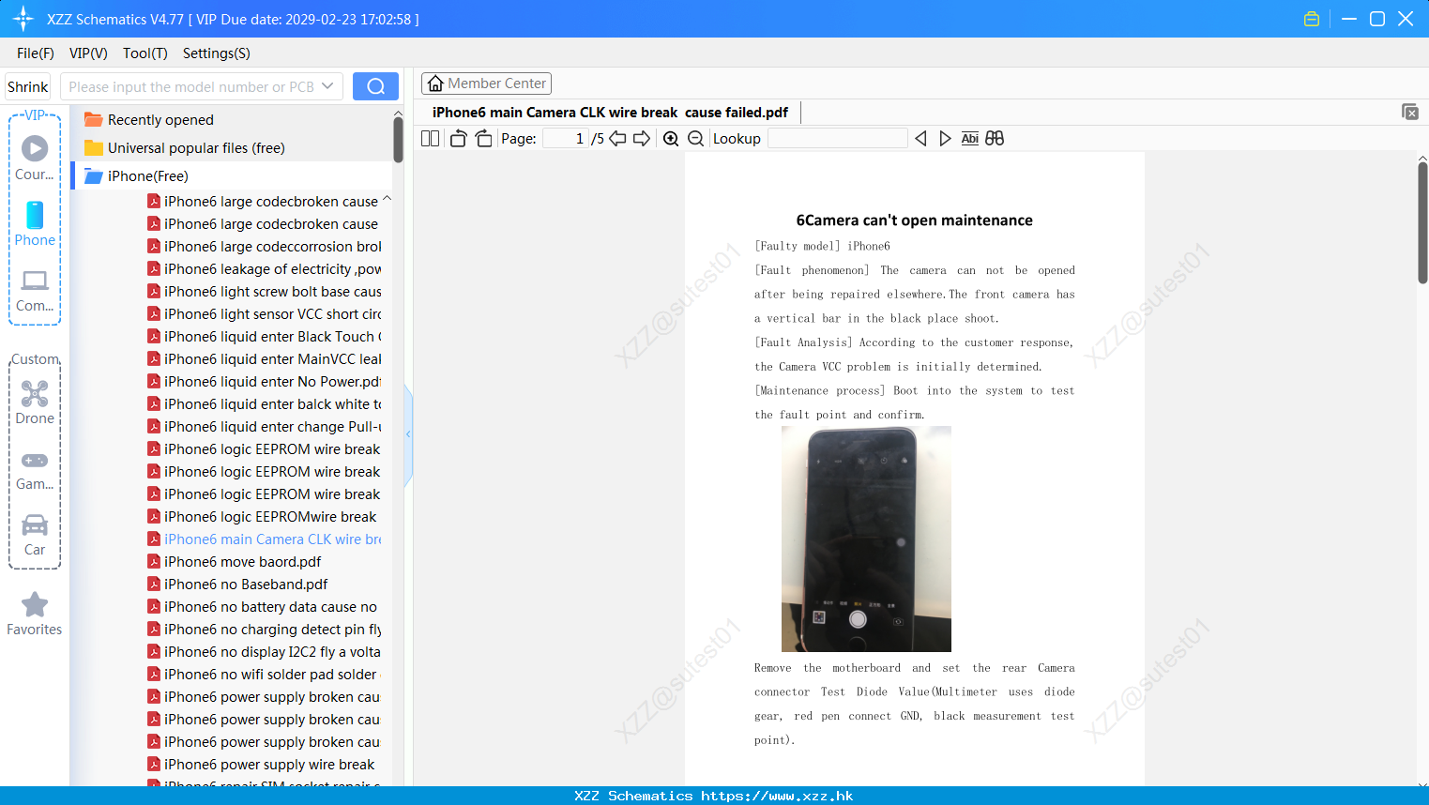Toggle whole word match Abi icon
Screen dimensions: 1429x805
pyautogui.click(x=970, y=139)
